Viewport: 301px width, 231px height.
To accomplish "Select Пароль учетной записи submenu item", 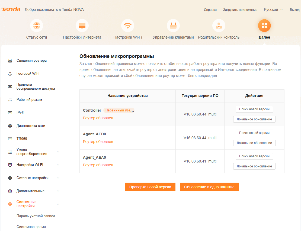I will click(x=36, y=216).
